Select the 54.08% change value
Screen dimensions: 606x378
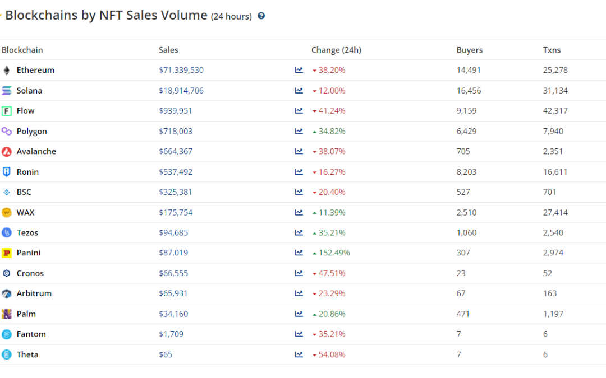332,354
